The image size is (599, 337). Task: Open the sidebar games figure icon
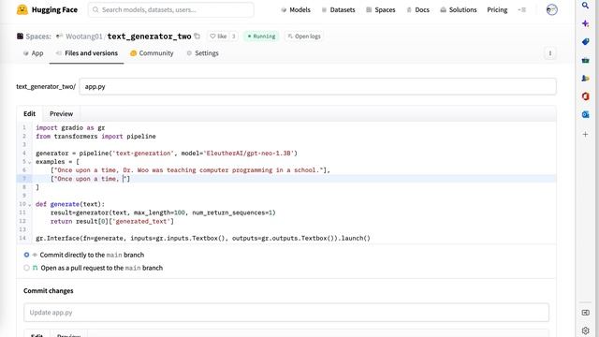click(585, 78)
